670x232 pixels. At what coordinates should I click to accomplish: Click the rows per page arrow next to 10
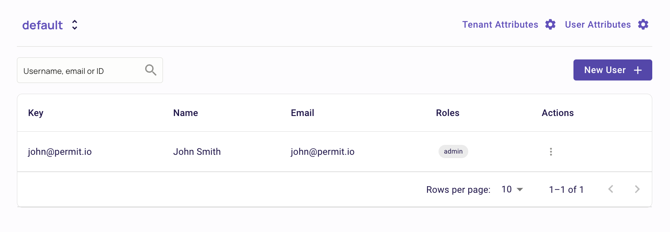(x=520, y=189)
